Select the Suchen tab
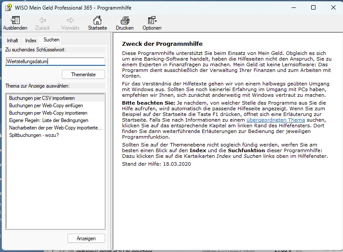Image resolution: width=343 pixels, height=252 pixels. click(51, 40)
